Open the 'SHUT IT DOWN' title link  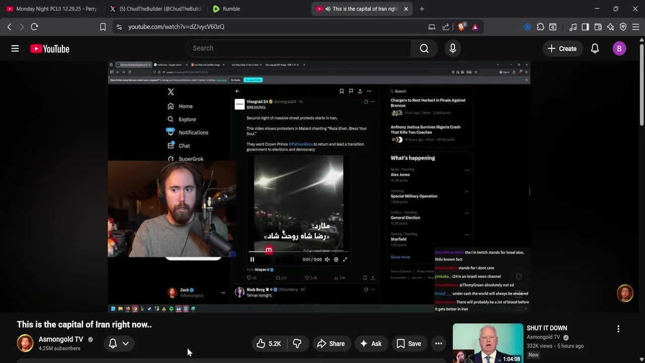[547, 328]
